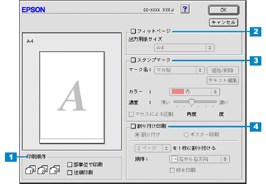This screenshot has width=266, height=184.
Task: Click the テキスト編集 text edit button
Action: coord(223,80)
